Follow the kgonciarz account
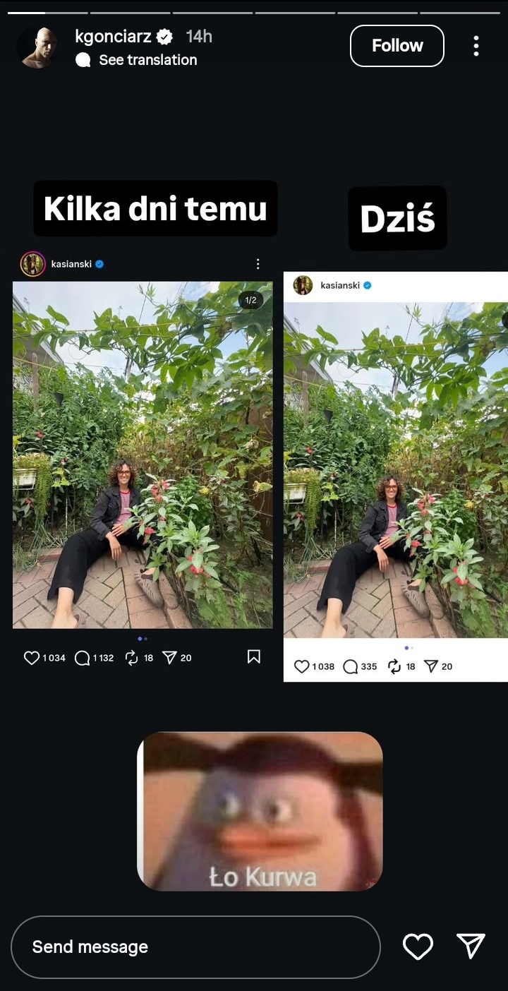508x991 pixels. (x=397, y=46)
